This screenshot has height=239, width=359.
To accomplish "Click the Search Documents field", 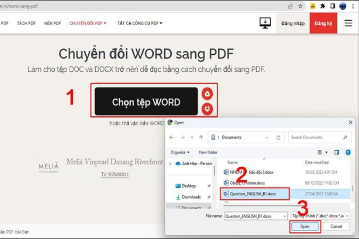I will coord(319,137).
